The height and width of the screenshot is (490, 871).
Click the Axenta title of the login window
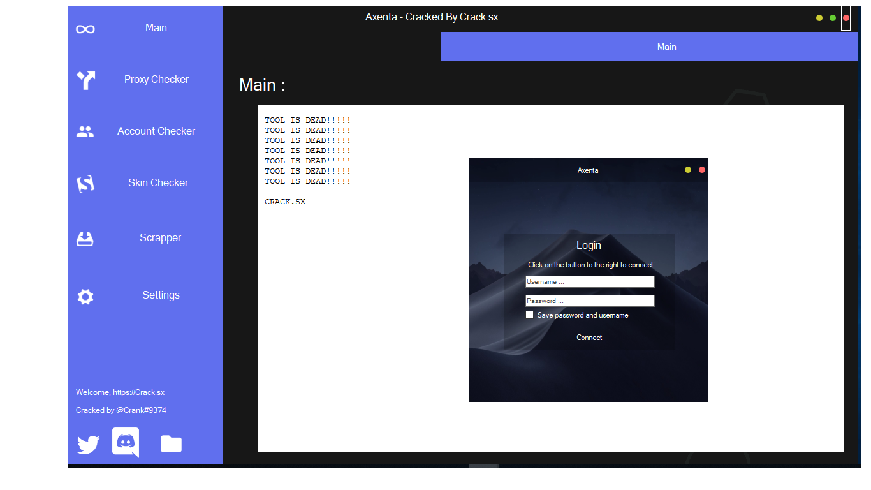[588, 170]
